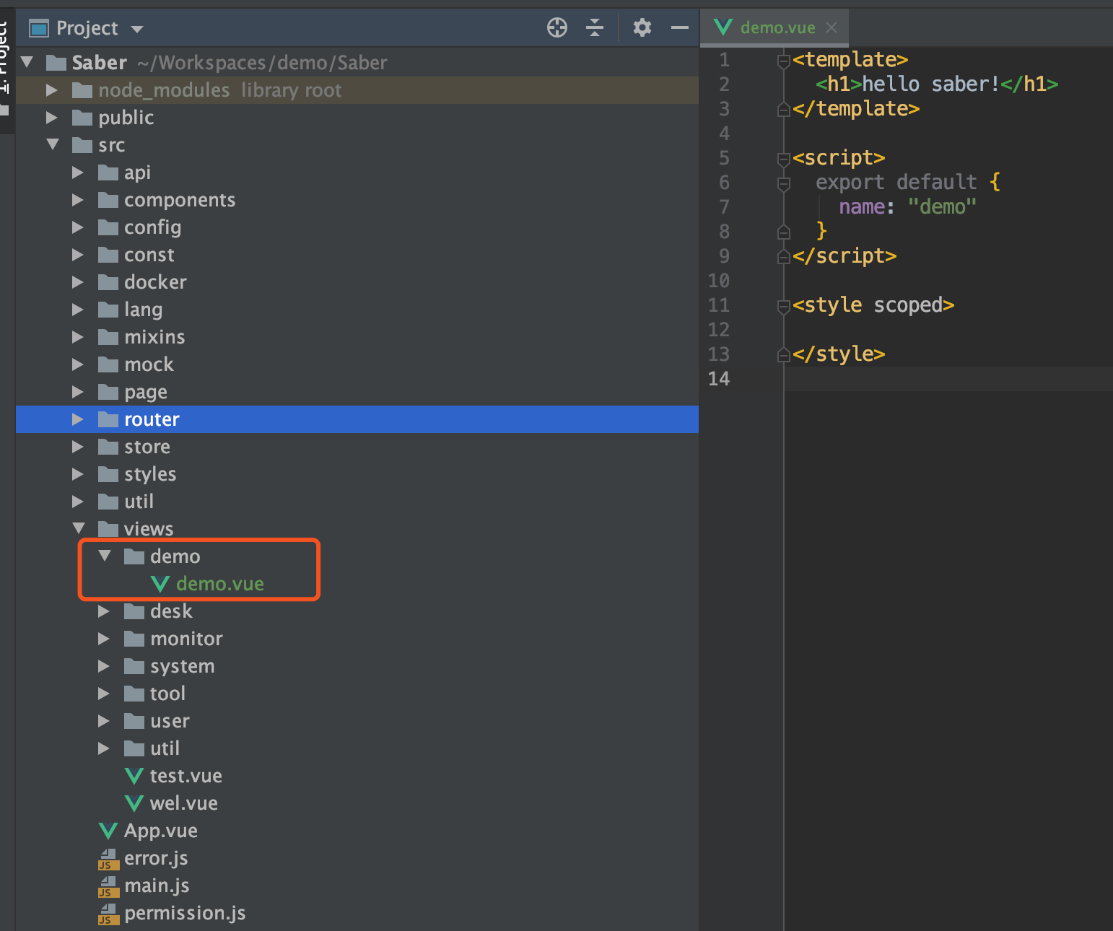Image resolution: width=1113 pixels, height=931 pixels.
Task: Place cursor on empty line 14 in editor
Action: (x=948, y=379)
